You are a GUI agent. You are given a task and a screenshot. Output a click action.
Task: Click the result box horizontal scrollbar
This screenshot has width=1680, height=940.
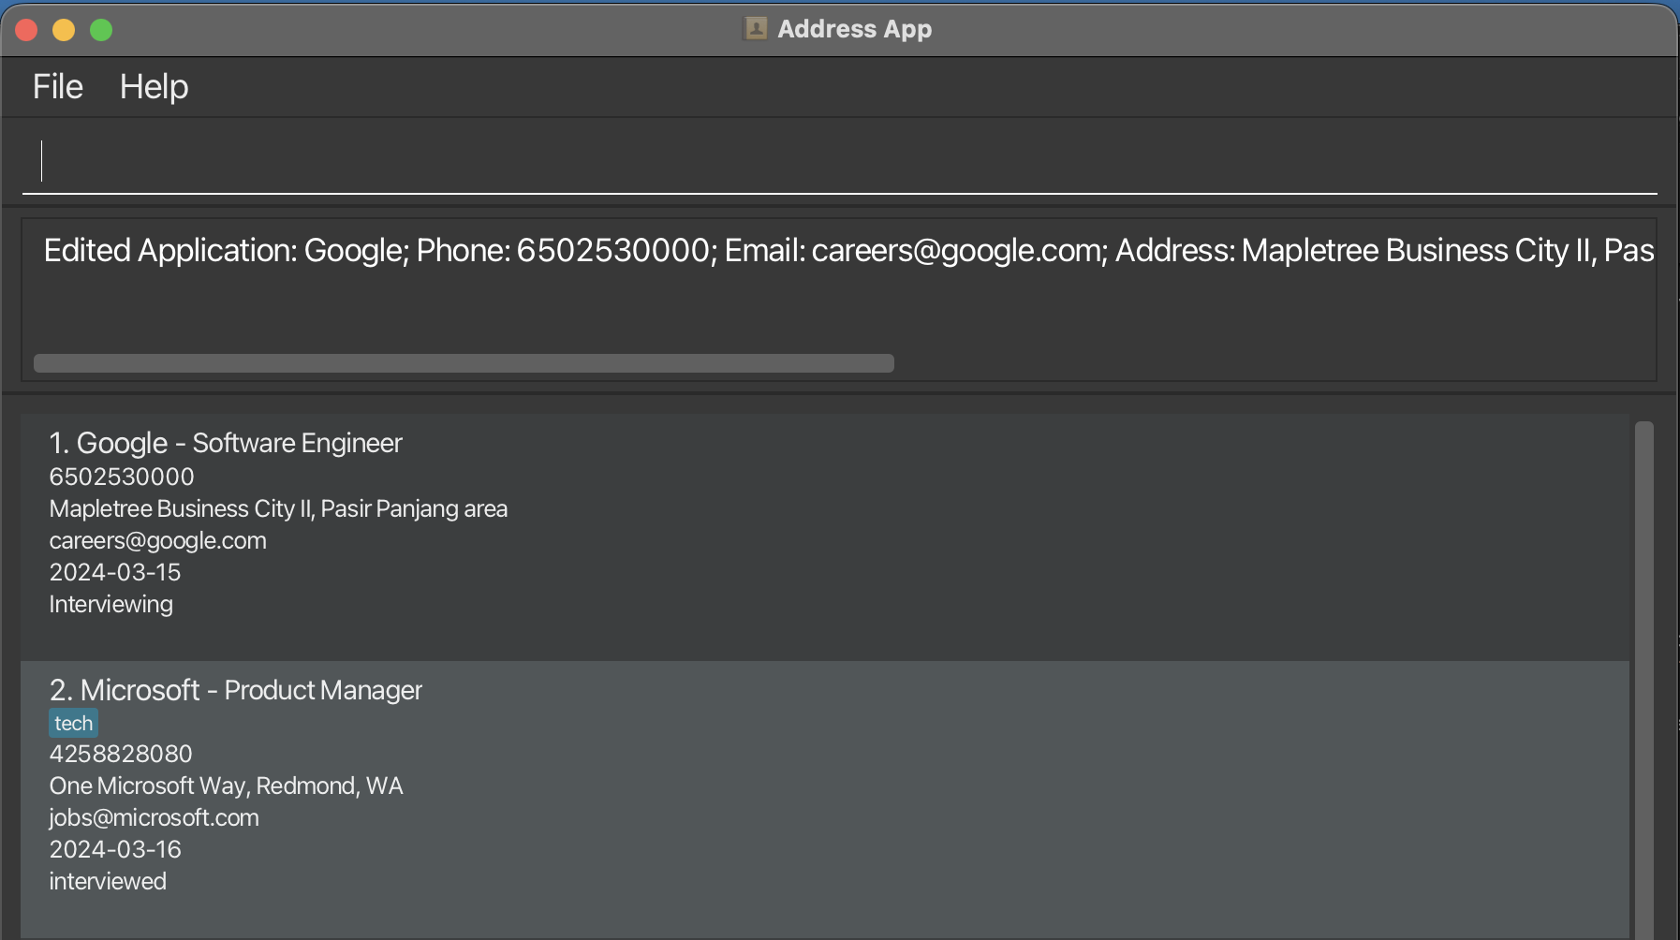[x=464, y=363]
